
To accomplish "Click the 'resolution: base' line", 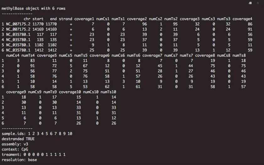I will (19, 160).
